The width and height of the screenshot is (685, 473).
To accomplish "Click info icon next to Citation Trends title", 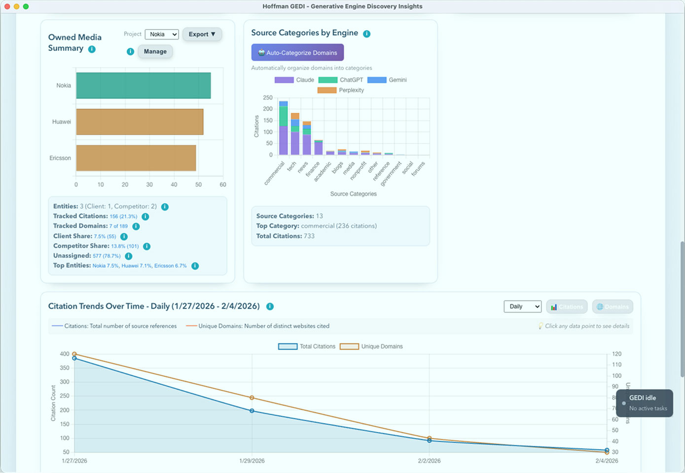I will pos(270,306).
